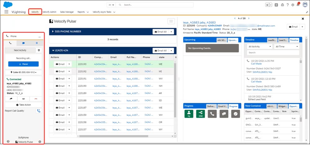Click the Take Action button
The height and width of the screenshot is (145, 310).
pos(24,105)
